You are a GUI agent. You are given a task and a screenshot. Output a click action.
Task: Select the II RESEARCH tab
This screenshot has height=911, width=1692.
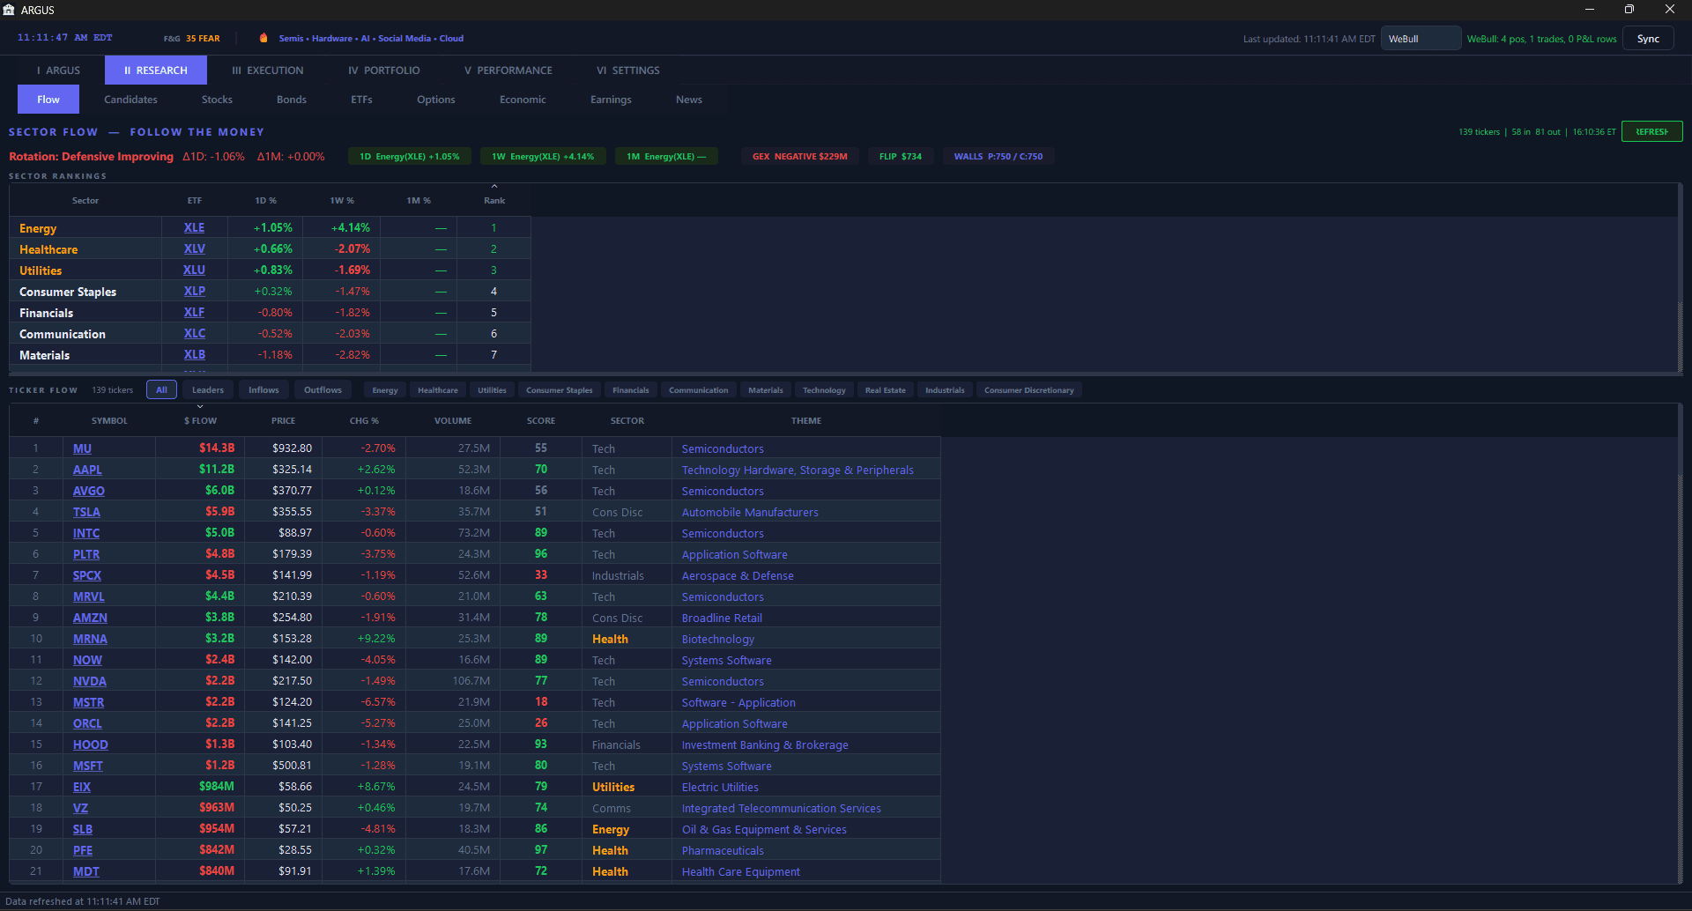coord(156,70)
